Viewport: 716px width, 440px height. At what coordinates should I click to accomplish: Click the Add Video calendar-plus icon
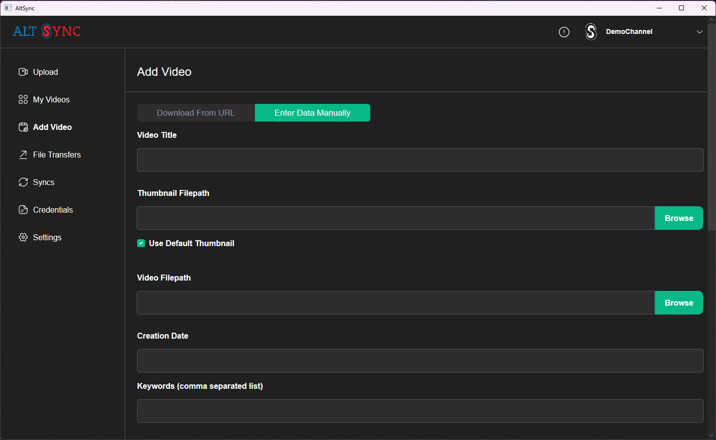coord(23,127)
